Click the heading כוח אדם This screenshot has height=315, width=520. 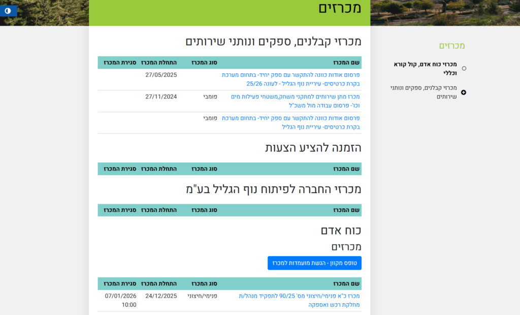pyautogui.click(x=341, y=230)
